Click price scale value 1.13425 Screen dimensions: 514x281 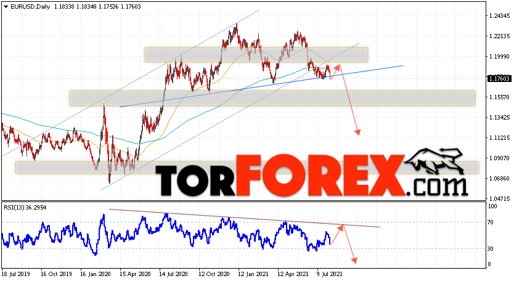(x=499, y=117)
